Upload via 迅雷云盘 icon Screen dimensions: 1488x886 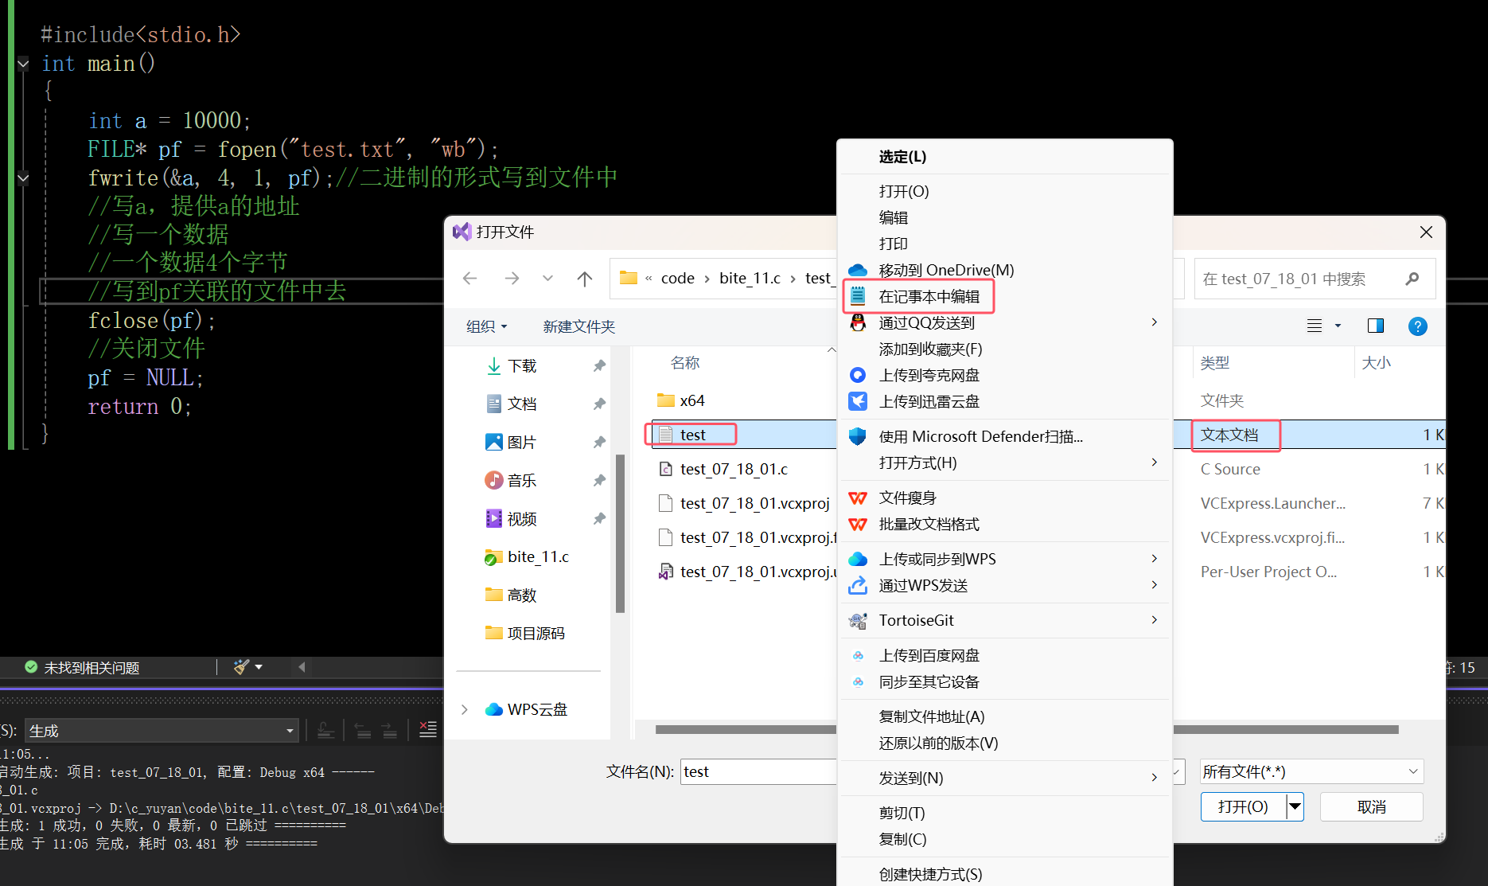[857, 401]
